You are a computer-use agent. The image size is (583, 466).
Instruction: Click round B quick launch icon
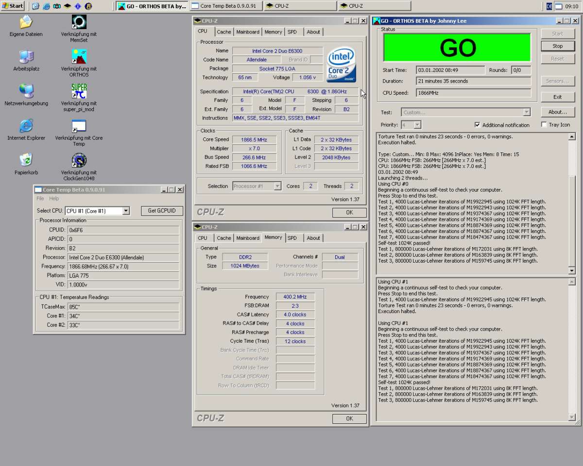pos(88,6)
